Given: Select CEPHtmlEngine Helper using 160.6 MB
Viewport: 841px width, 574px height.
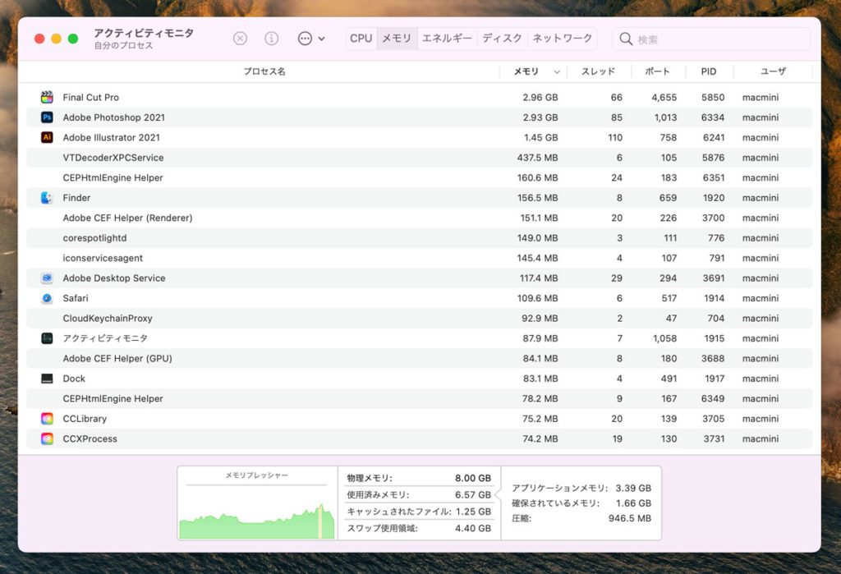Looking at the screenshot, I should [420, 177].
